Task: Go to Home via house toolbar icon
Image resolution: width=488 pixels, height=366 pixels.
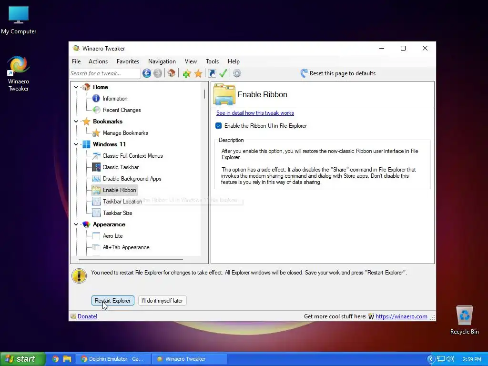Action: [171, 73]
